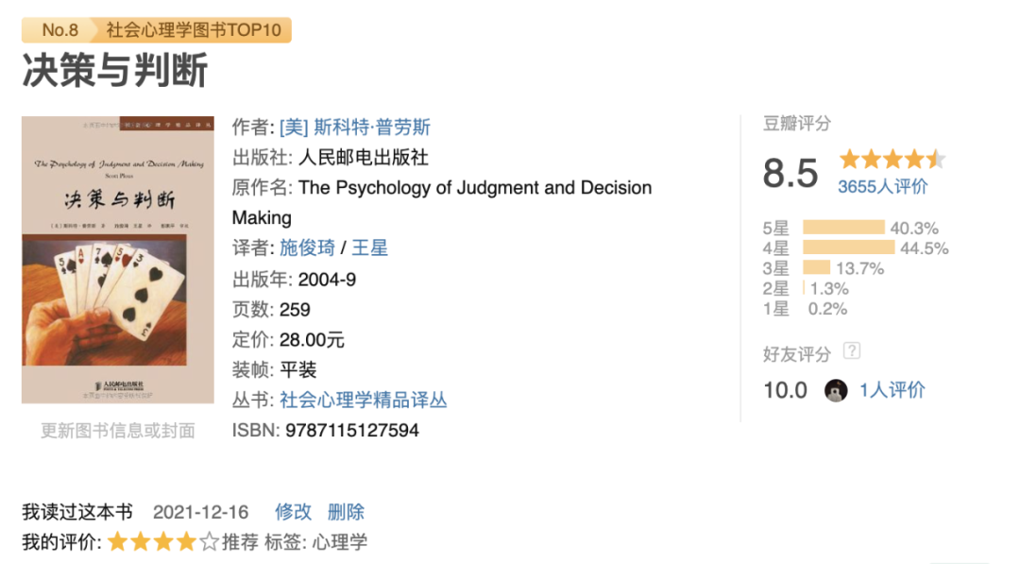
Task: Click the read date 2021-12-16
Action: [x=200, y=513]
